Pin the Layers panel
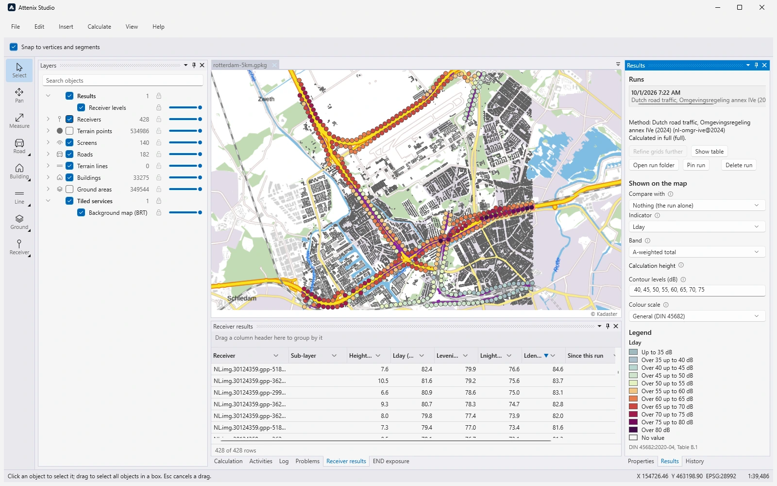This screenshot has height=486, width=777. (194, 65)
